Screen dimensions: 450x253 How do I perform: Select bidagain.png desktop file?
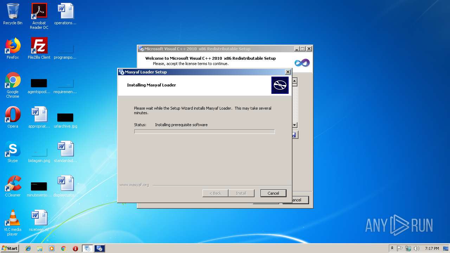[39, 155]
